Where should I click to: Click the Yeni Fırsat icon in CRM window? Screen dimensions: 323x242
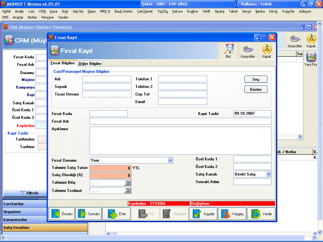[x=311, y=59]
